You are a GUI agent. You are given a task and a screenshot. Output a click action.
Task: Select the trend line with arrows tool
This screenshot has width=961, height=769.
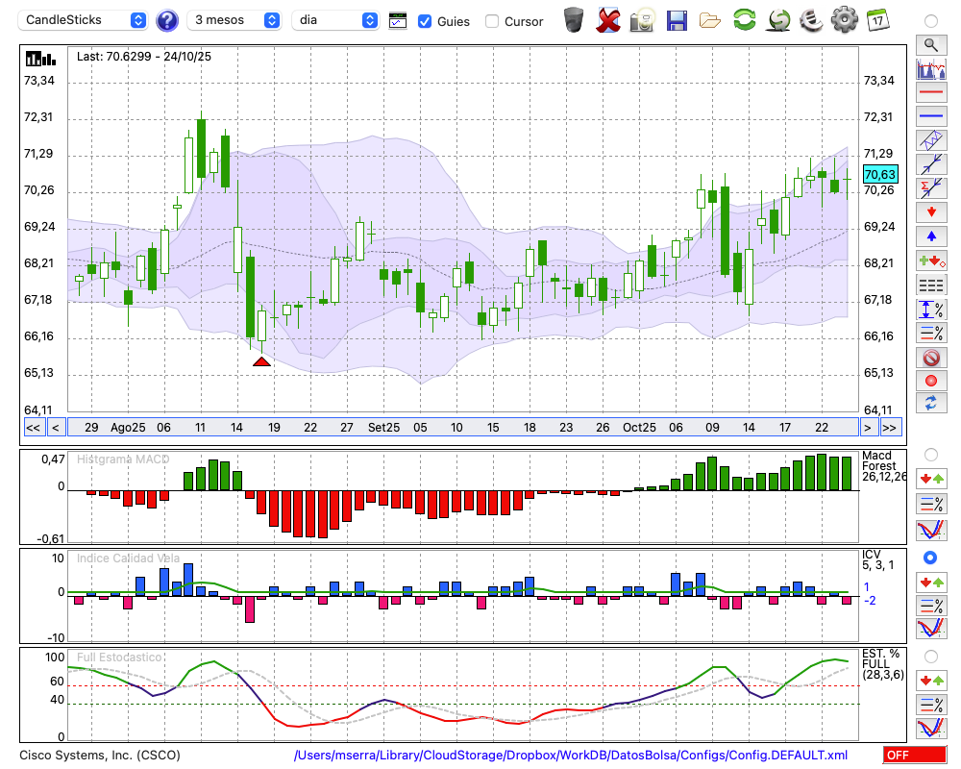click(931, 164)
